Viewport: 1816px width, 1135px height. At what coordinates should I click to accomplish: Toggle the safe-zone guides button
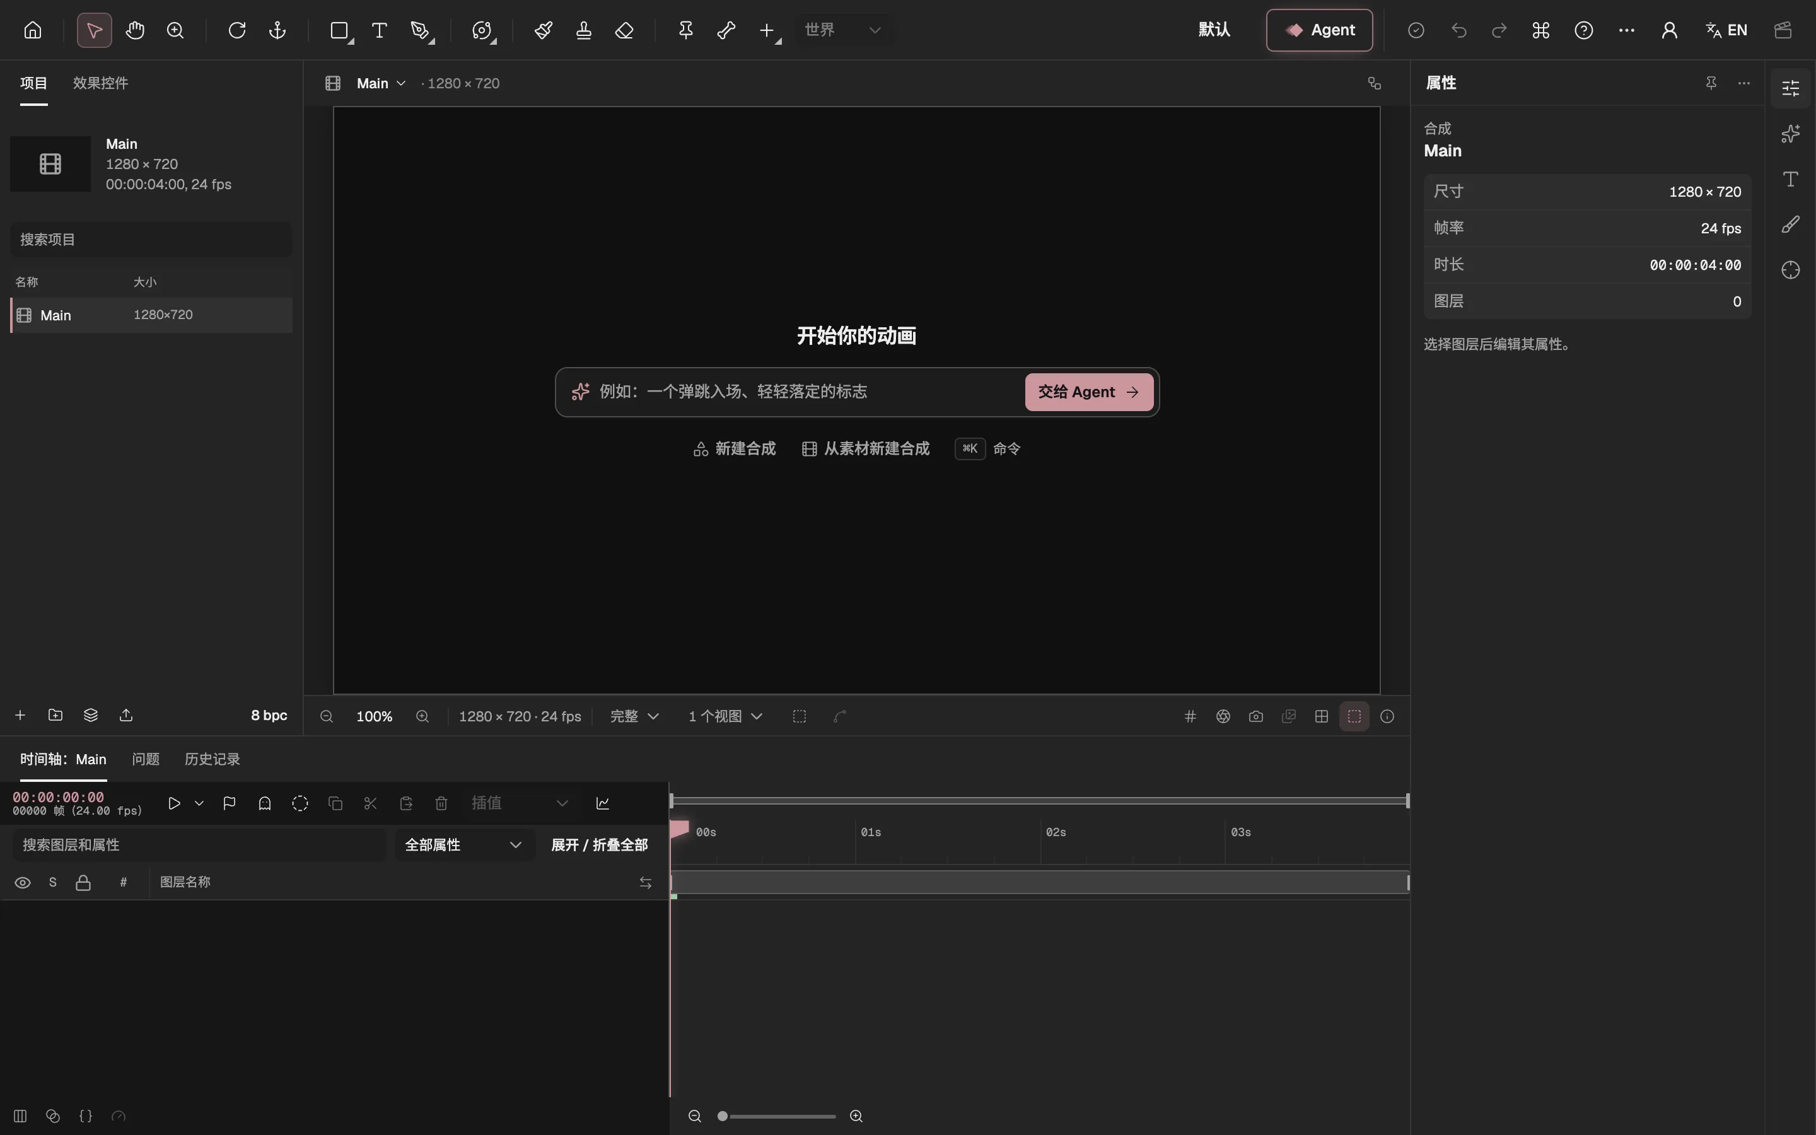point(1354,716)
